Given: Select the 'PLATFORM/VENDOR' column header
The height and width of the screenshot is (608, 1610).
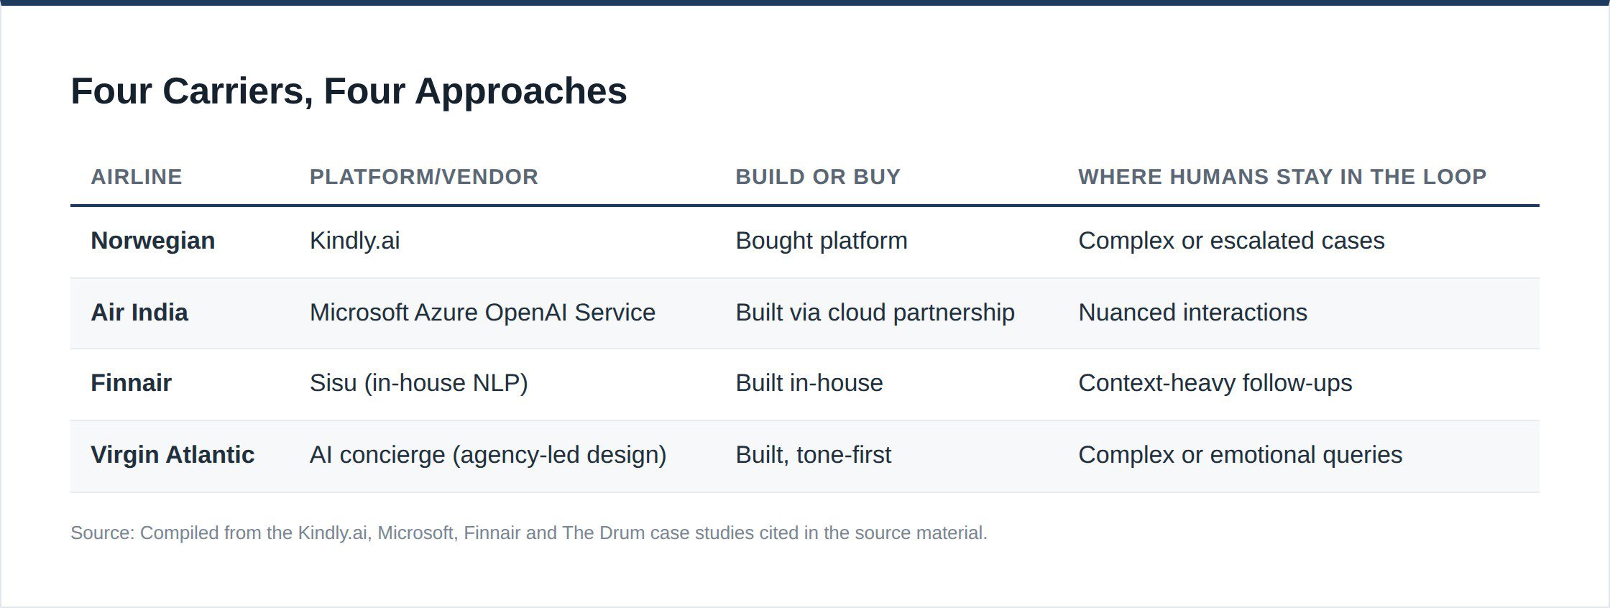Looking at the screenshot, I should pyautogui.click(x=424, y=177).
